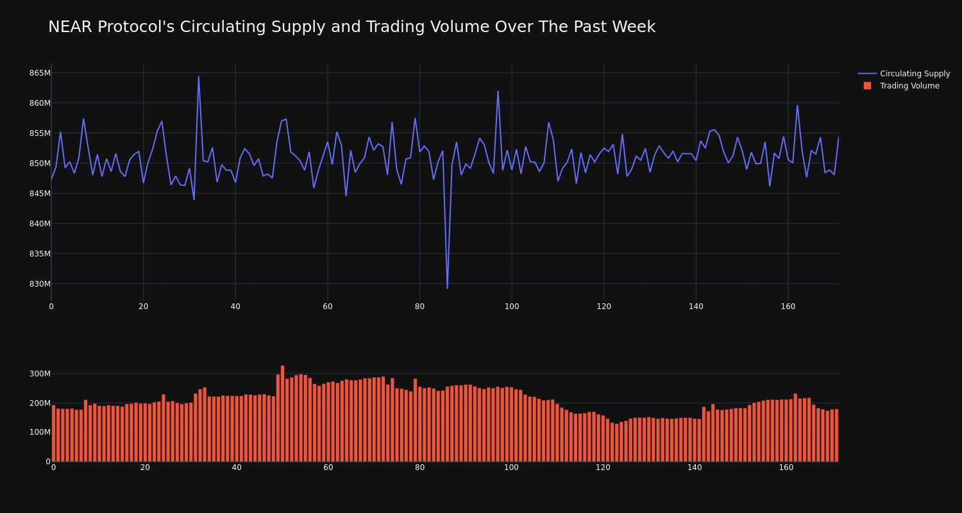Click the supply spike near 862M

pyautogui.click(x=498, y=91)
